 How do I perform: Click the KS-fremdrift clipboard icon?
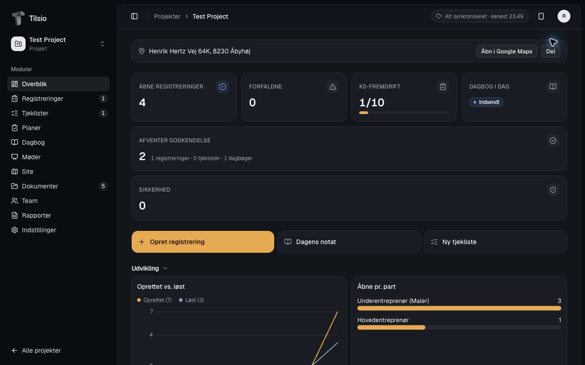coord(443,87)
